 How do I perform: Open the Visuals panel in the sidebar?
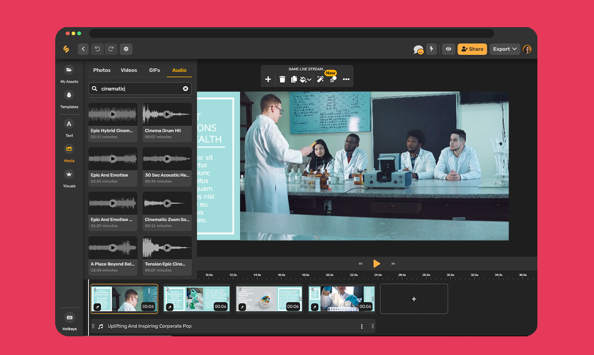pos(69,178)
